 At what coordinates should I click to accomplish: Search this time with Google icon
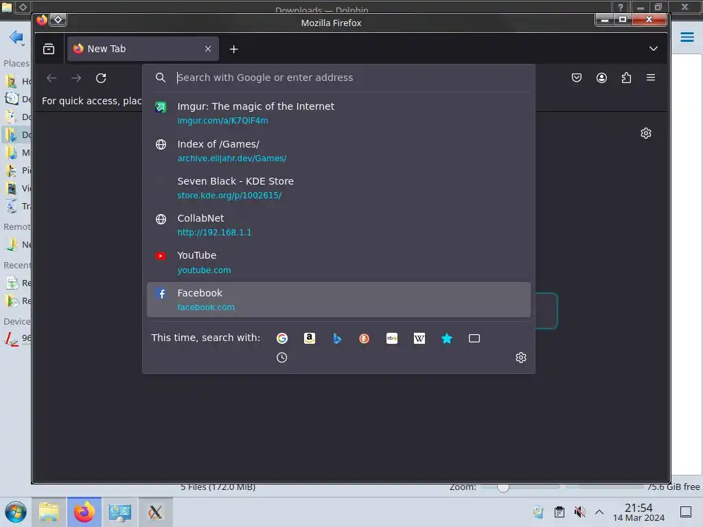[282, 338]
